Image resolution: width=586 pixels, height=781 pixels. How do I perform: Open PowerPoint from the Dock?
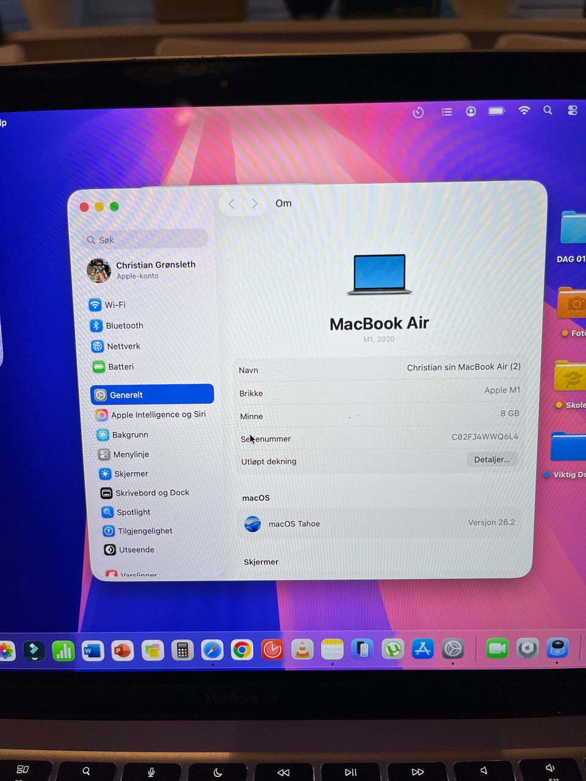click(x=122, y=650)
